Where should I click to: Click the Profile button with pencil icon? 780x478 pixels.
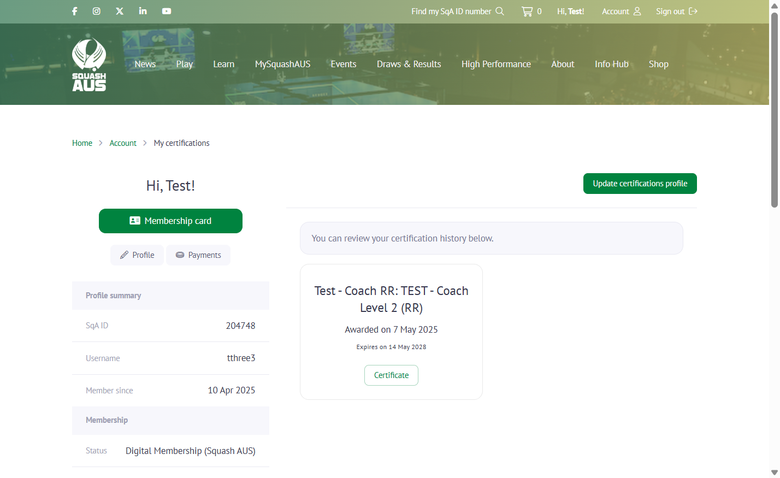(x=137, y=255)
